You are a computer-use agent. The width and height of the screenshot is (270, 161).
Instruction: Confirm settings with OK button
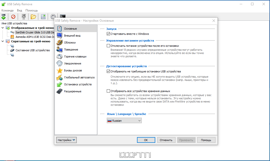click(x=146, y=140)
